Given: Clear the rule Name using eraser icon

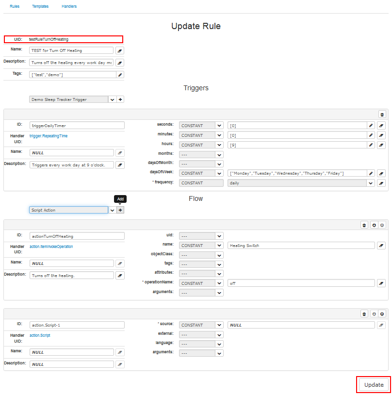Looking at the screenshot, I should 120,50.
